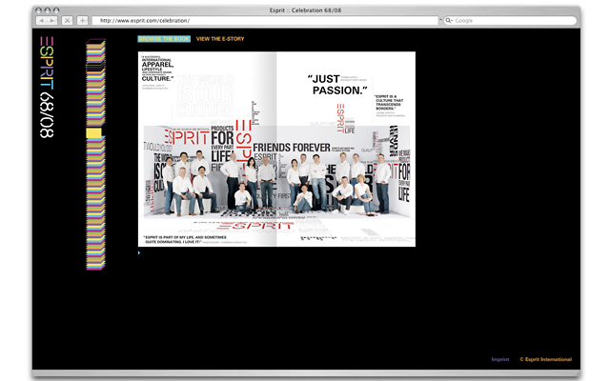This screenshot has height=381, width=610.
Task: Click the browser forward arrow button
Action: coord(52,21)
